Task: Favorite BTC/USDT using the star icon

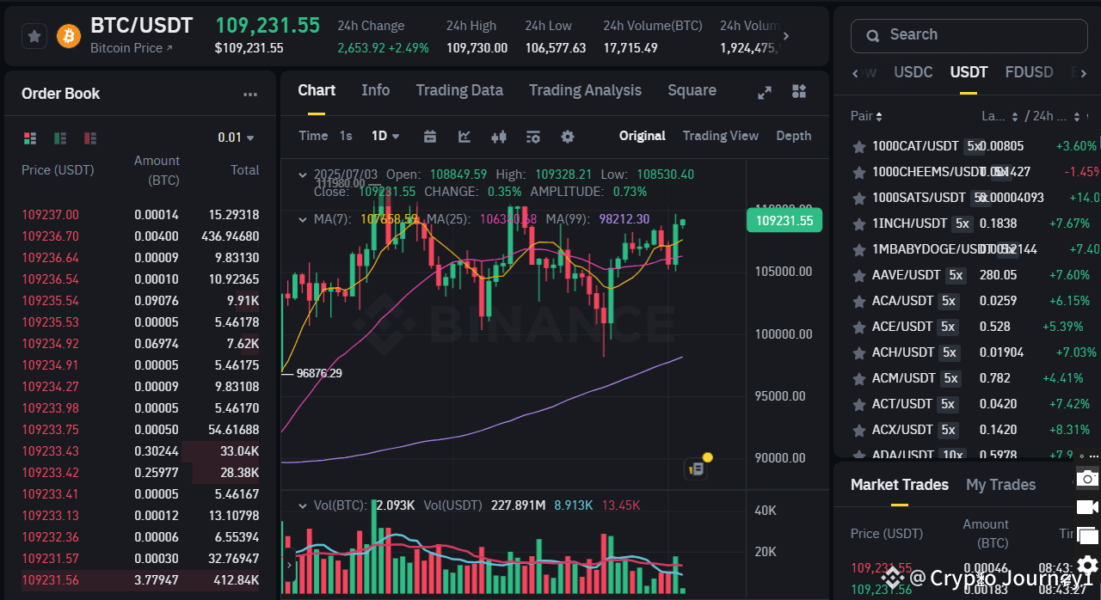Action: 34,35
